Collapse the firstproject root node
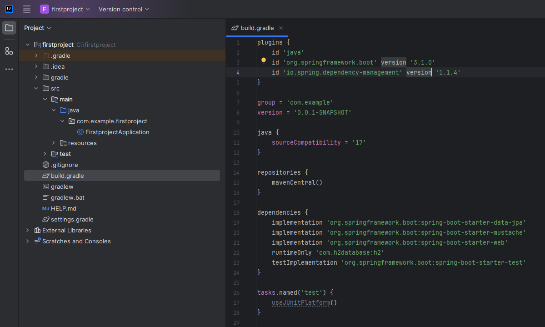This screenshot has width=545, height=327. [28, 45]
